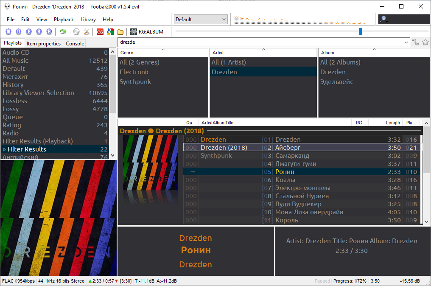
Task: Open the Playback menu
Action: click(x=64, y=20)
